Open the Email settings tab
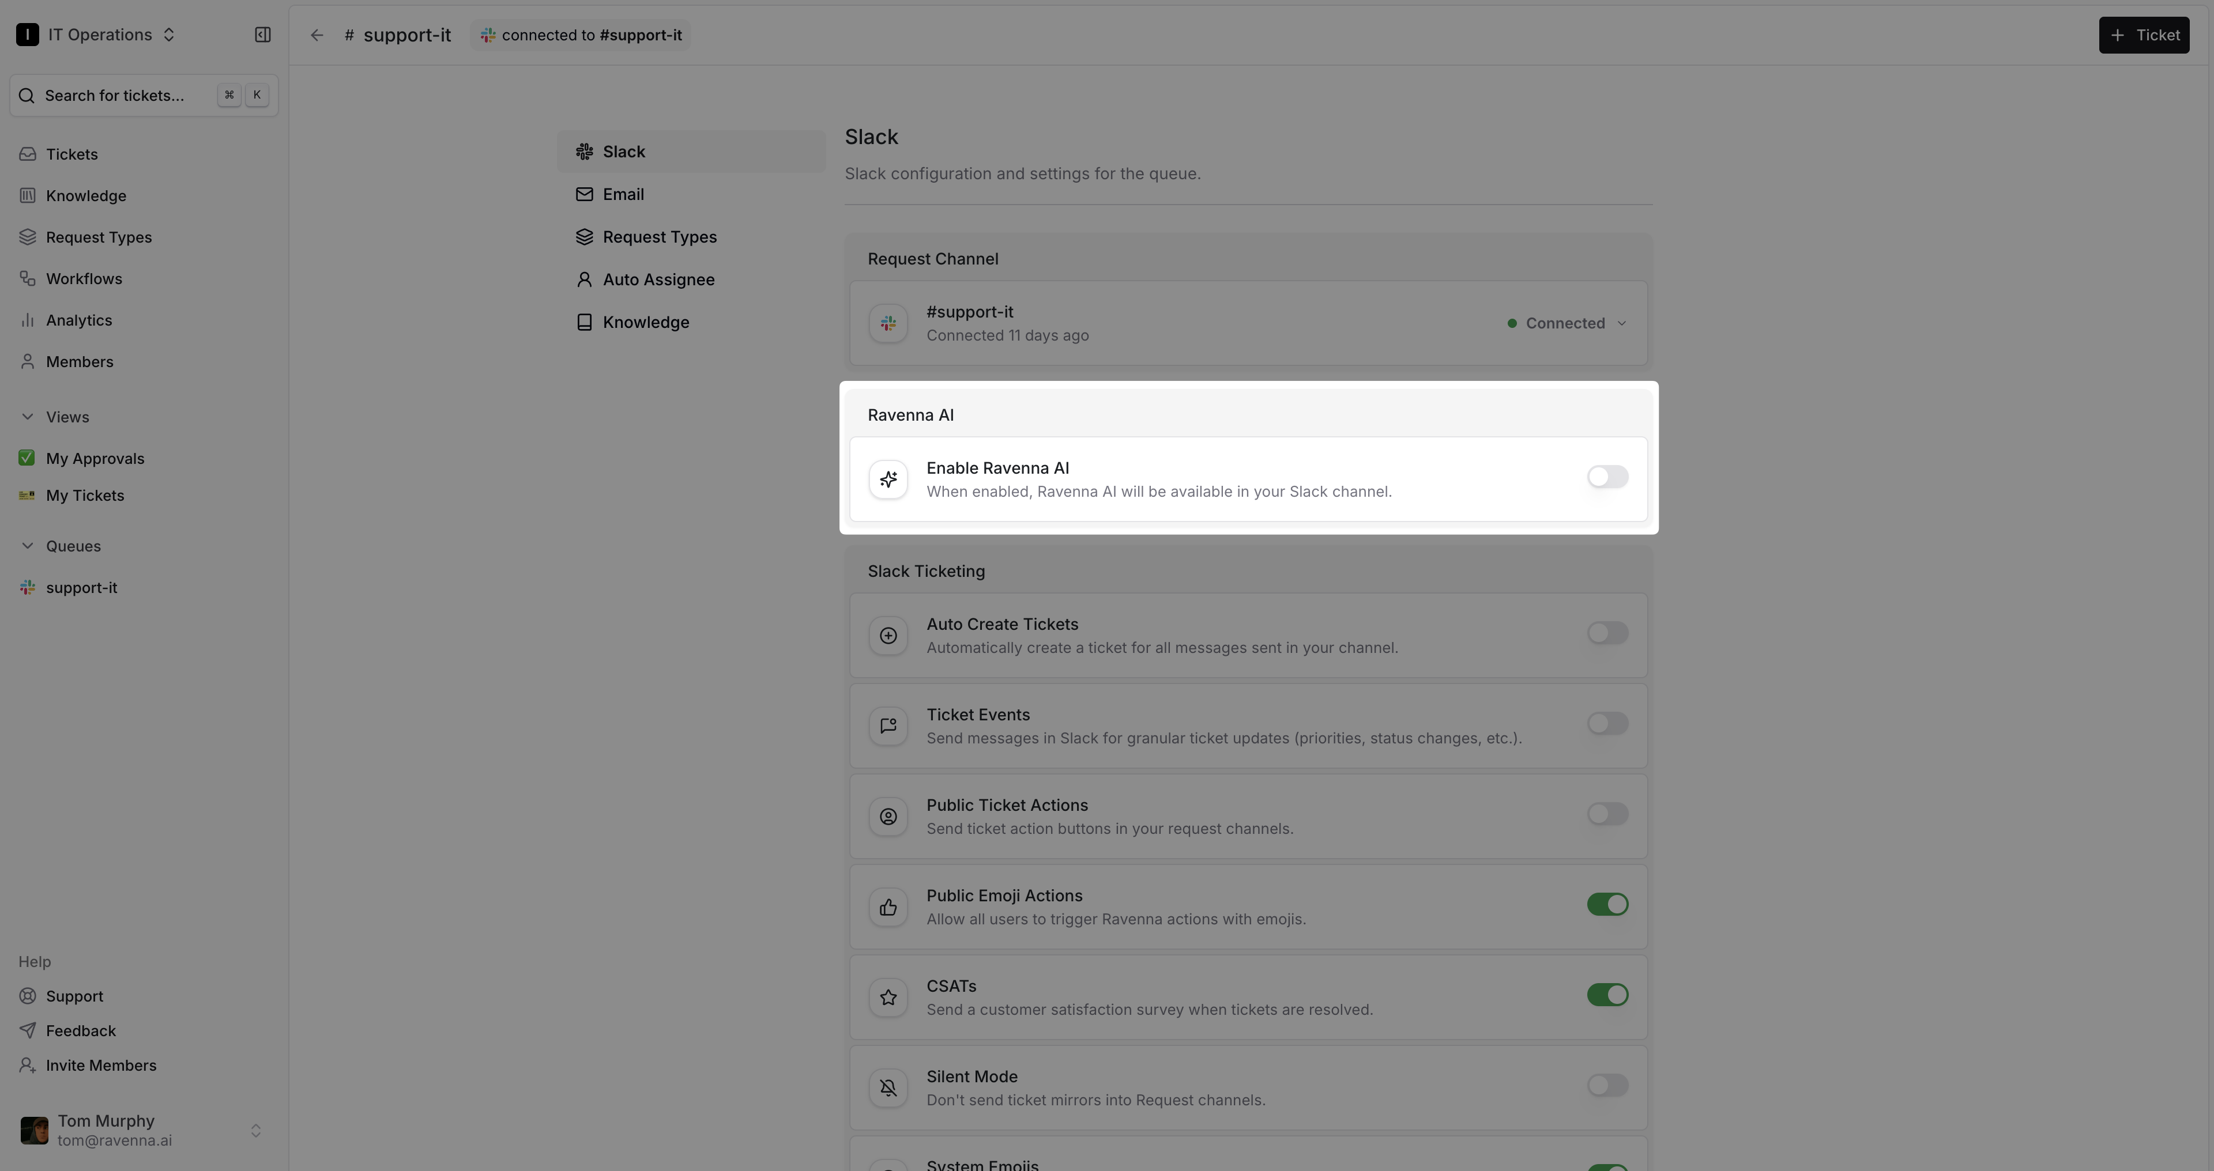Screen dimensions: 2214x1171 pos(691,194)
